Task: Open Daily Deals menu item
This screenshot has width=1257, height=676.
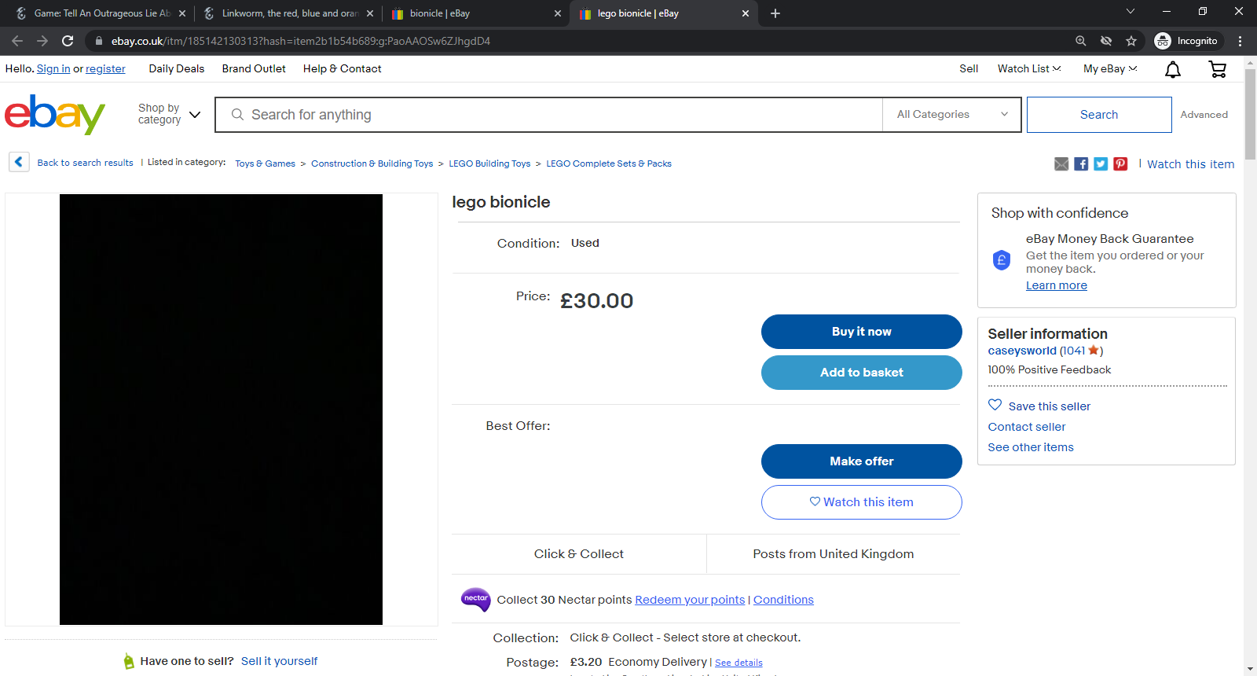Action: click(177, 69)
